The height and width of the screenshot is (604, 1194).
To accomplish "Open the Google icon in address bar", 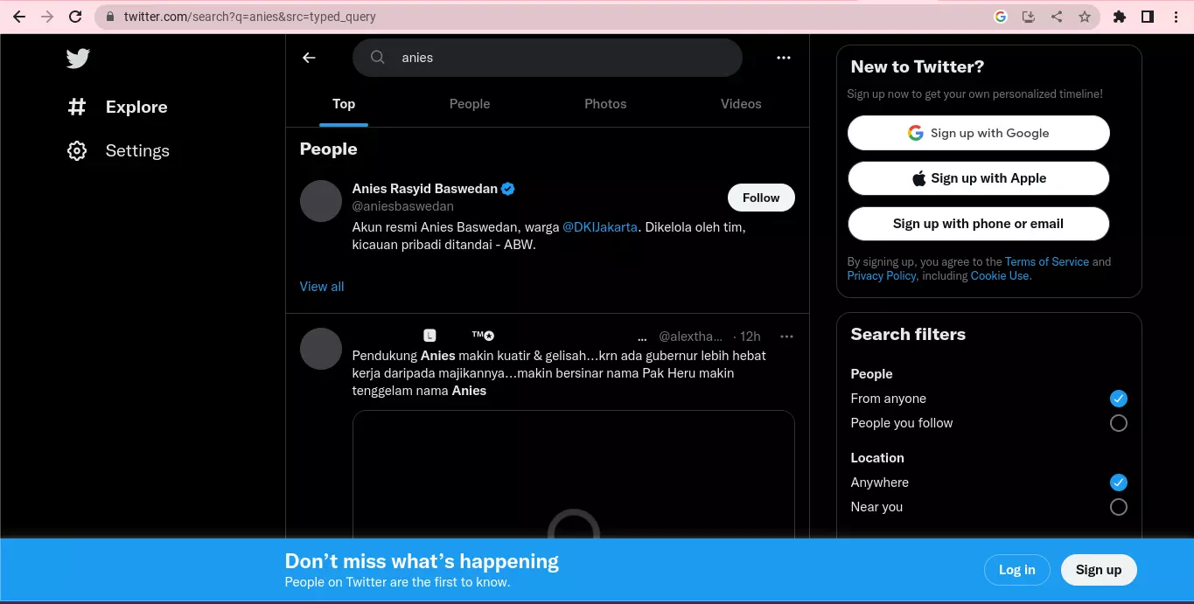I will click(x=1001, y=17).
